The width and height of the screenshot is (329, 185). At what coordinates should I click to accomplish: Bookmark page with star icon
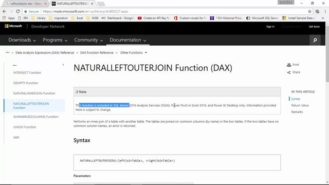point(309,11)
